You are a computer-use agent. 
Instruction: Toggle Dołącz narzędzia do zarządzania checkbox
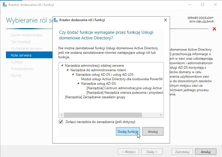(61, 122)
